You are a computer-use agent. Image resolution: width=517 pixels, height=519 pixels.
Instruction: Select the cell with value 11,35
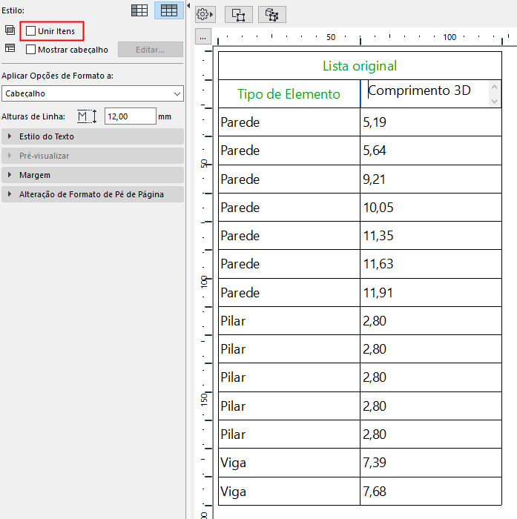point(431,236)
